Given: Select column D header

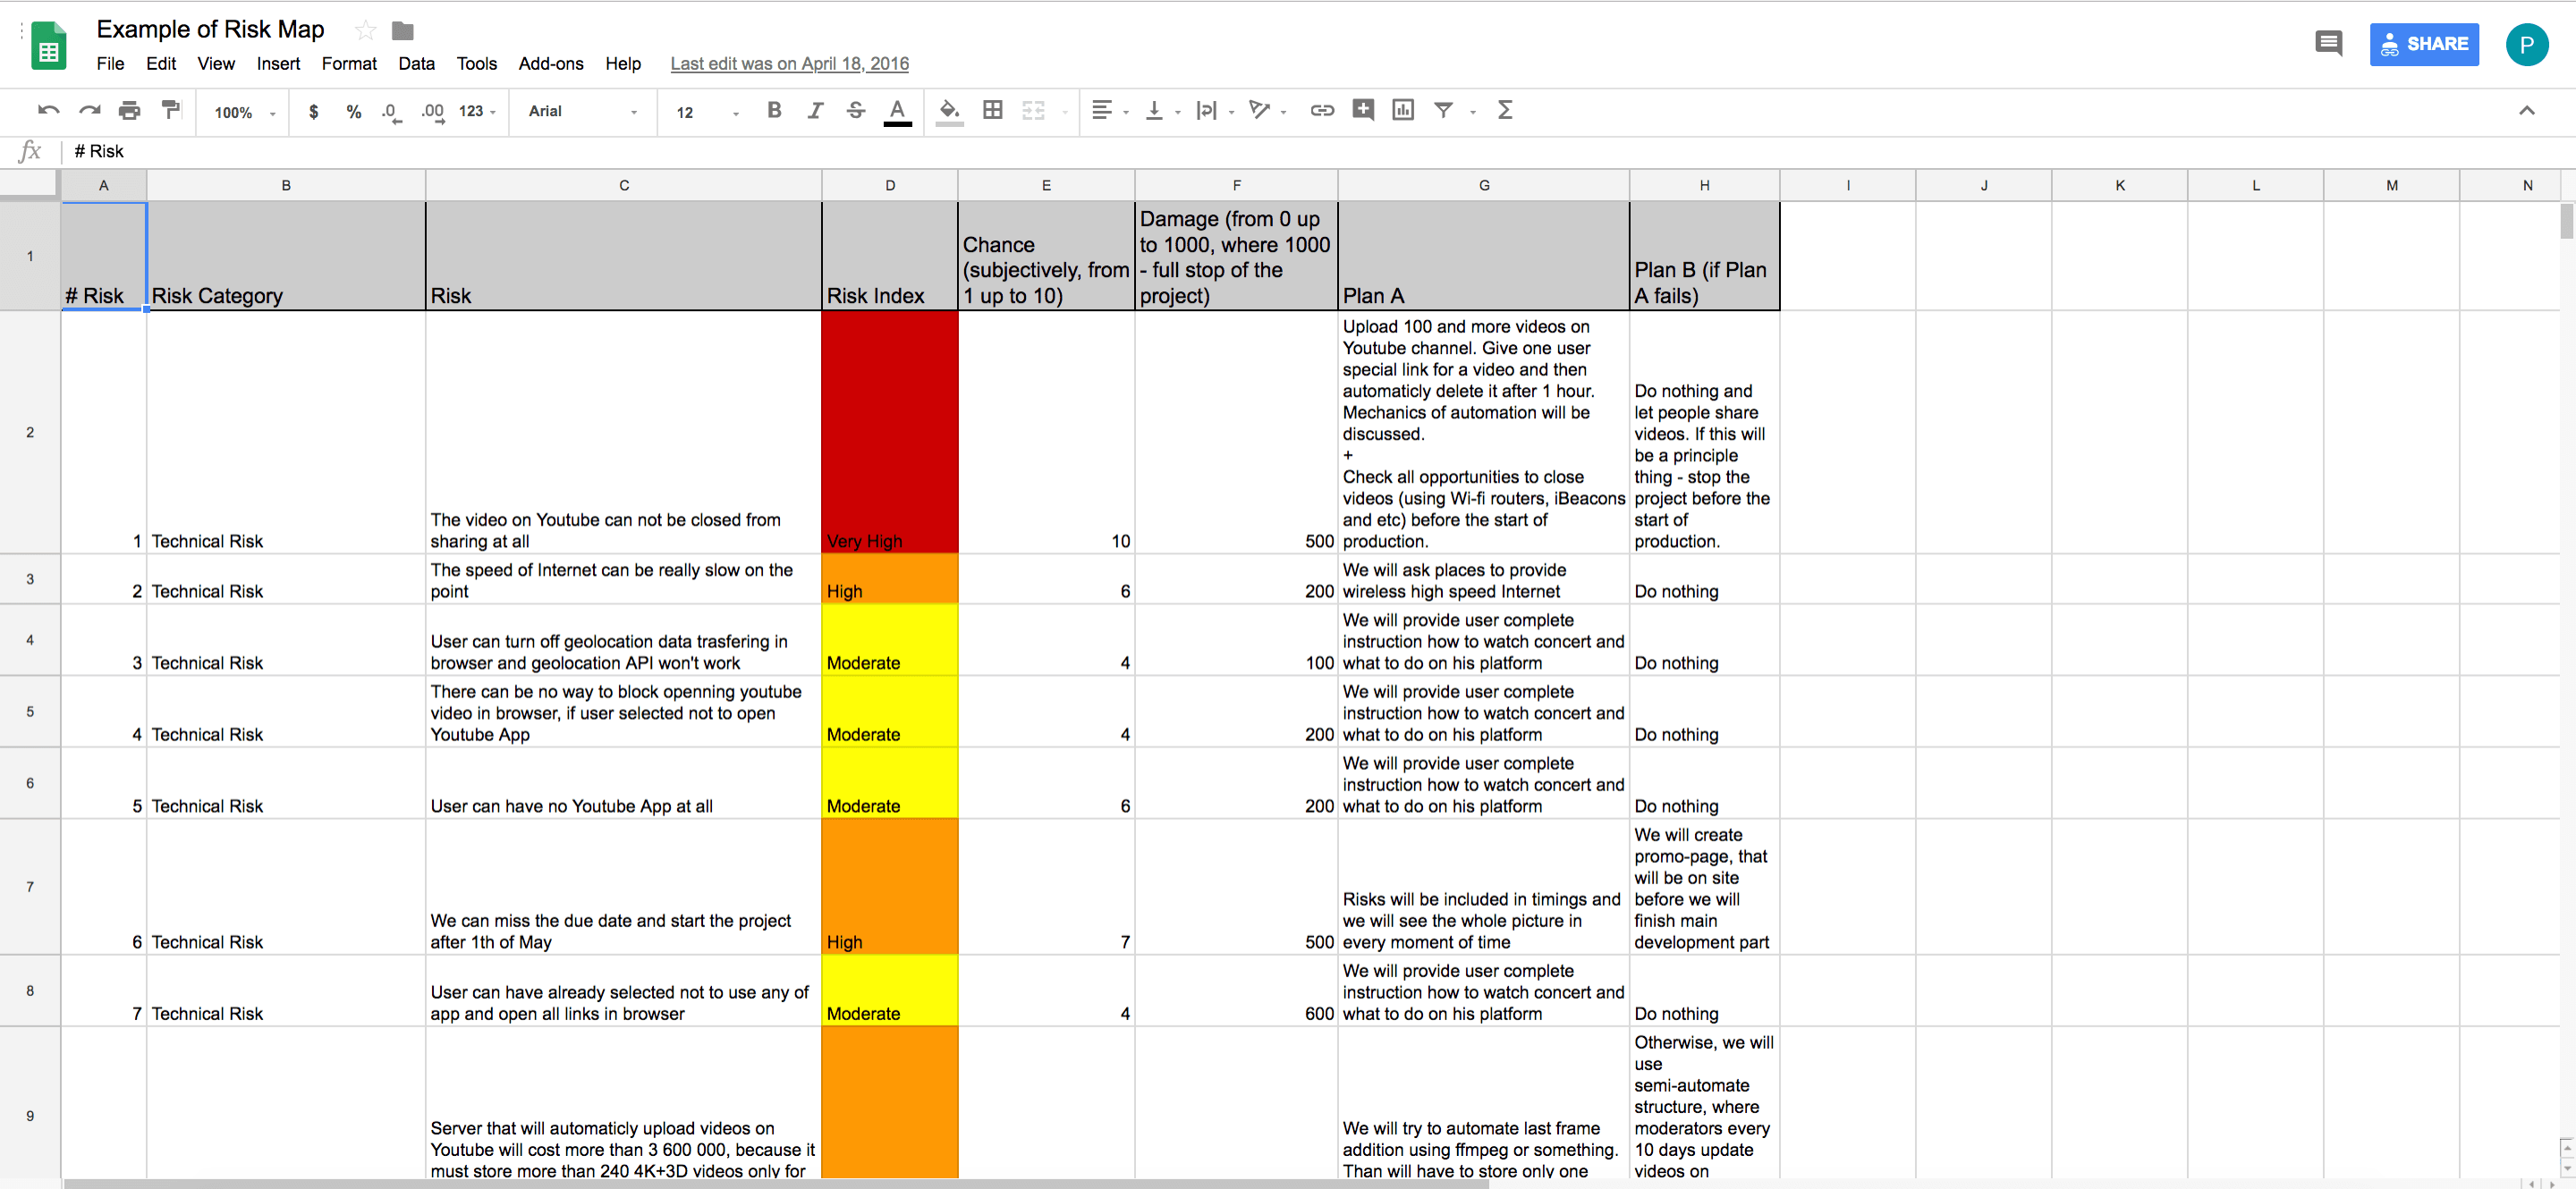Looking at the screenshot, I should (x=889, y=186).
